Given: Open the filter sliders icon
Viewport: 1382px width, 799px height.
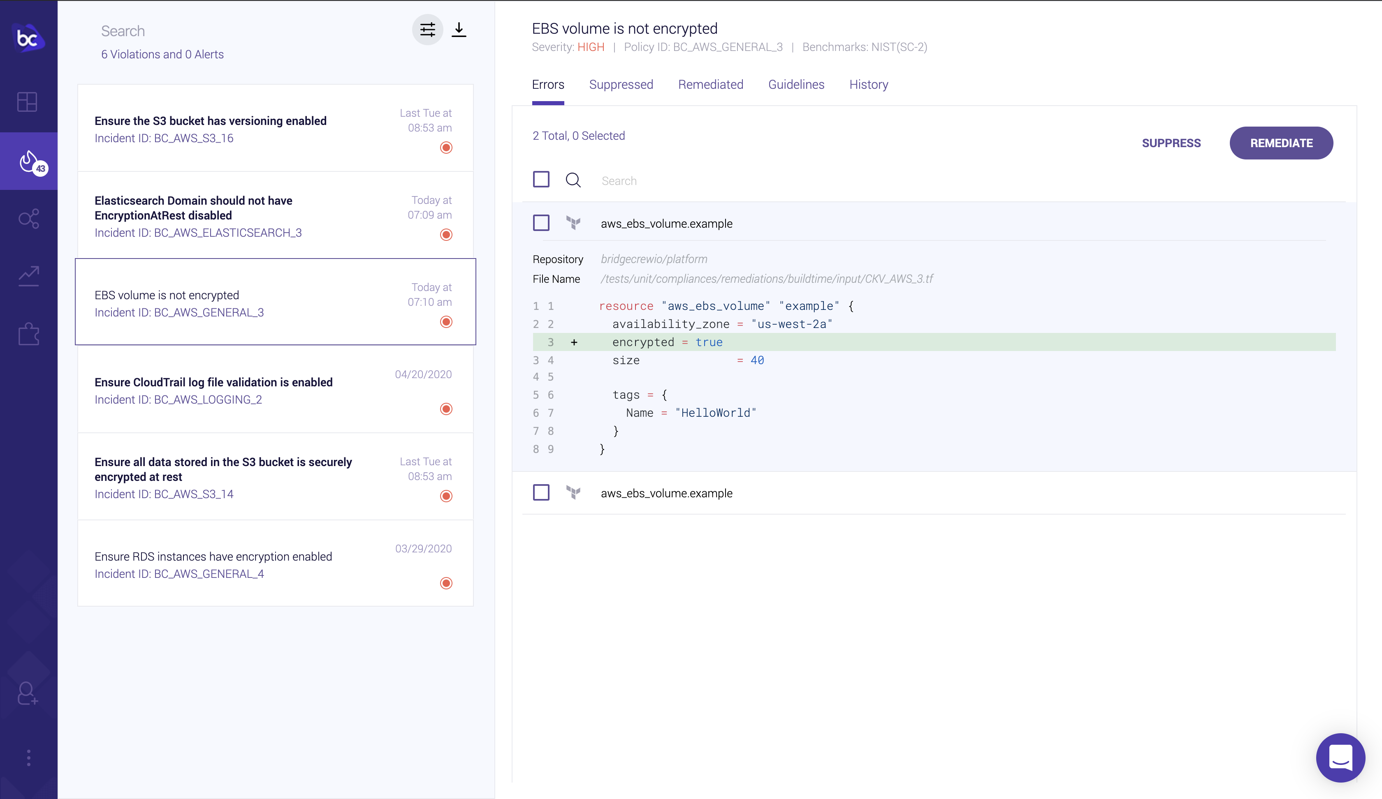Looking at the screenshot, I should click(x=427, y=30).
